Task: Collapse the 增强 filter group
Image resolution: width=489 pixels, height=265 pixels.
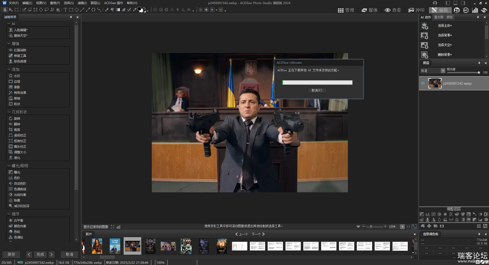Action: pos(9,44)
